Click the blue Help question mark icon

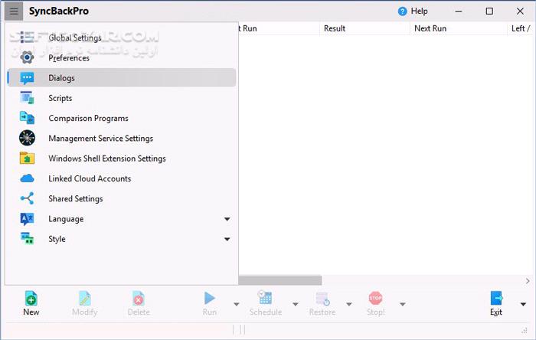tap(402, 11)
